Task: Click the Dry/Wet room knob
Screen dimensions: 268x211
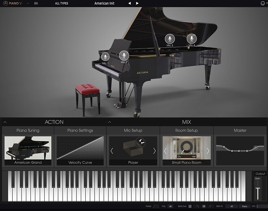Action: pyautogui.click(x=186, y=147)
